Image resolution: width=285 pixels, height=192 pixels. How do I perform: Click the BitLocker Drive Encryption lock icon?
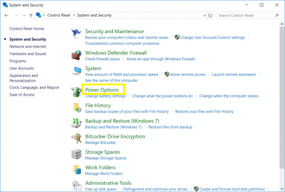tap(76, 139)
